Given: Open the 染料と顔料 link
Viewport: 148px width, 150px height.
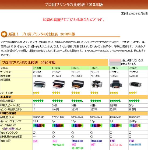Looking at the screenshot, I should pos(9,129).
